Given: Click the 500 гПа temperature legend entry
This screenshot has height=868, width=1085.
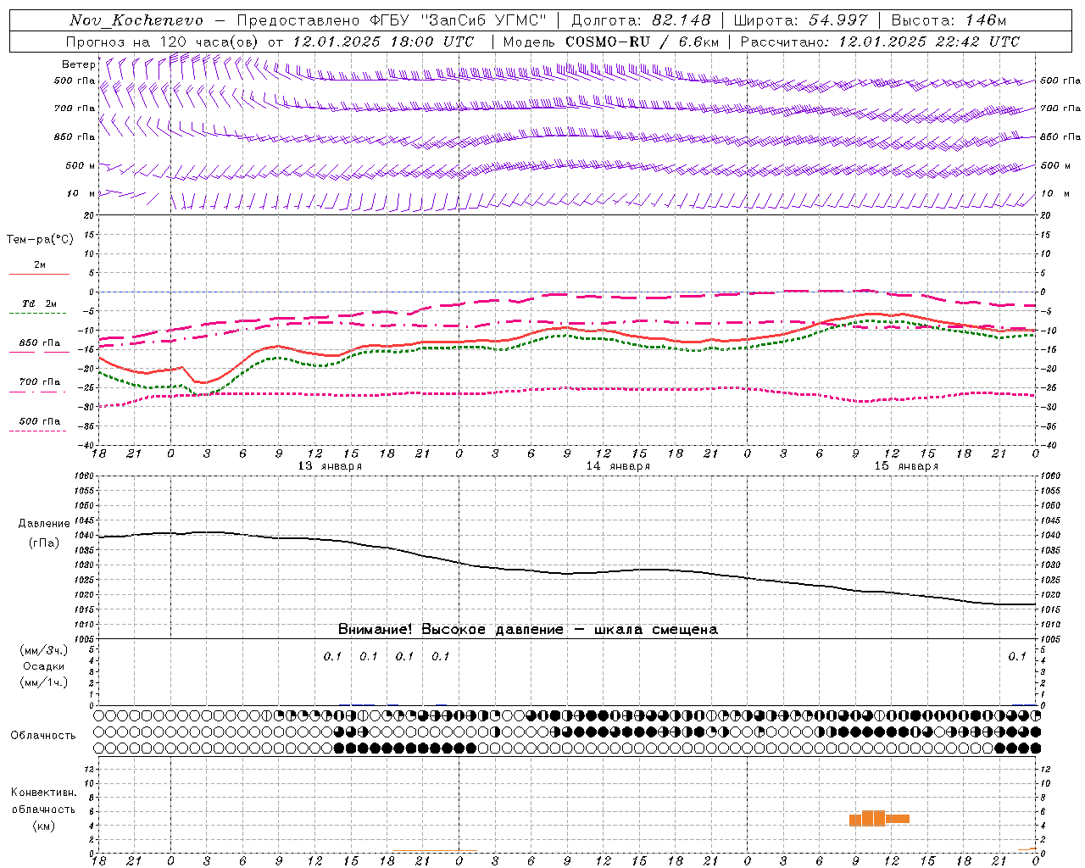Looking at the screenshot, I should (39, 422).
